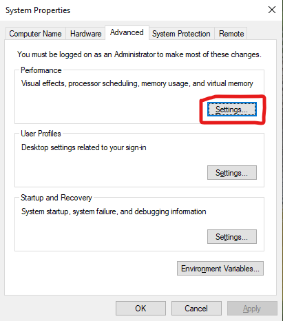Close the System Properties window
Screen dimensions: 283x321
(272, 10)
